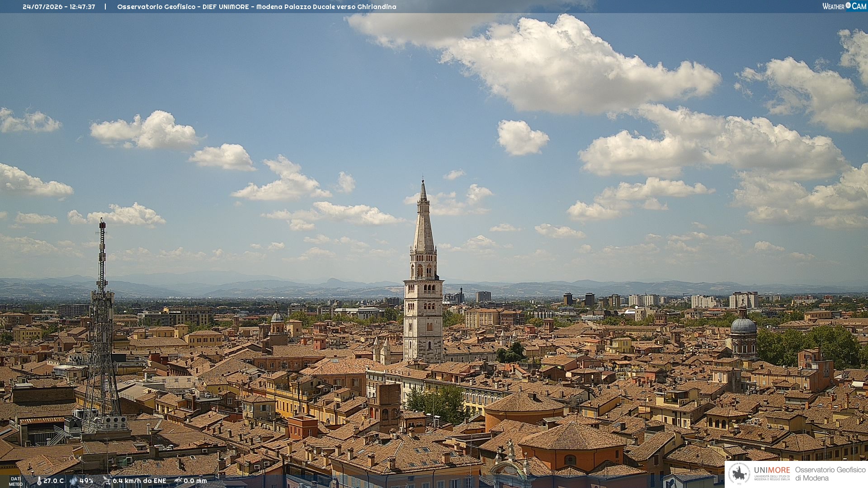Click the DATI METEO label
Viewport: 868px width, 488px height.
point(16,482)
